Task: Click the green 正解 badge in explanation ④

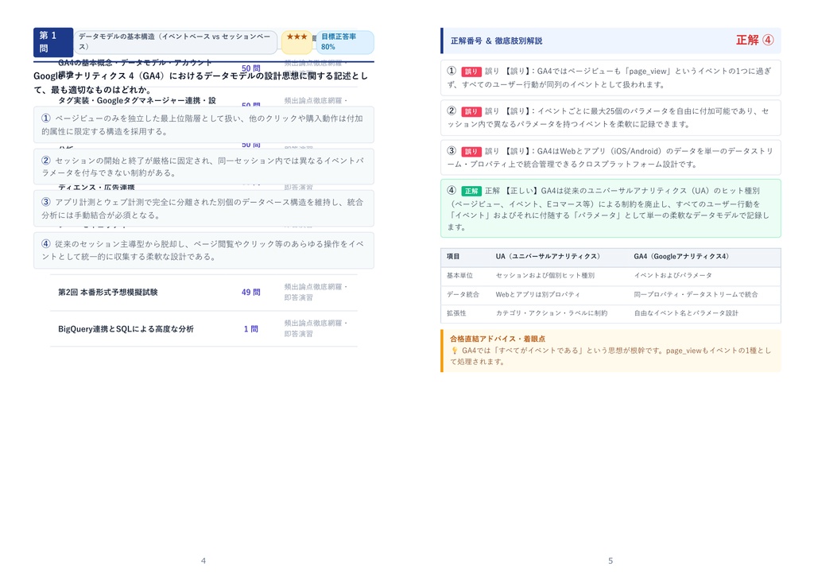Action: pos(471,191)
